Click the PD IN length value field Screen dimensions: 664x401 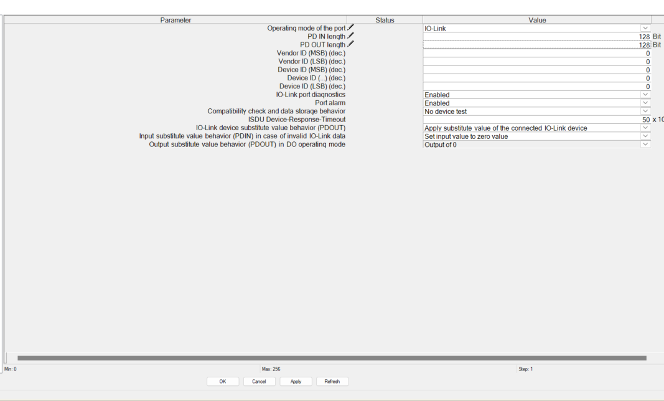(537, 37)
